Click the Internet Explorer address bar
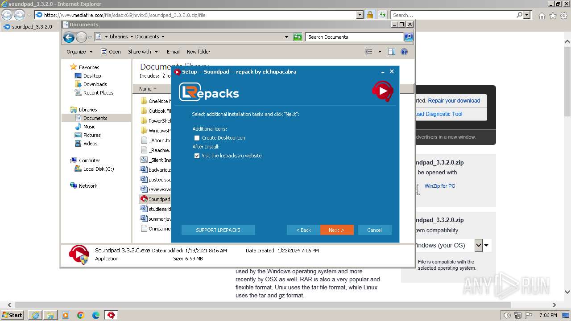This screenshot has height=321, width=571. pyautogui.click(x=196, y=15)
